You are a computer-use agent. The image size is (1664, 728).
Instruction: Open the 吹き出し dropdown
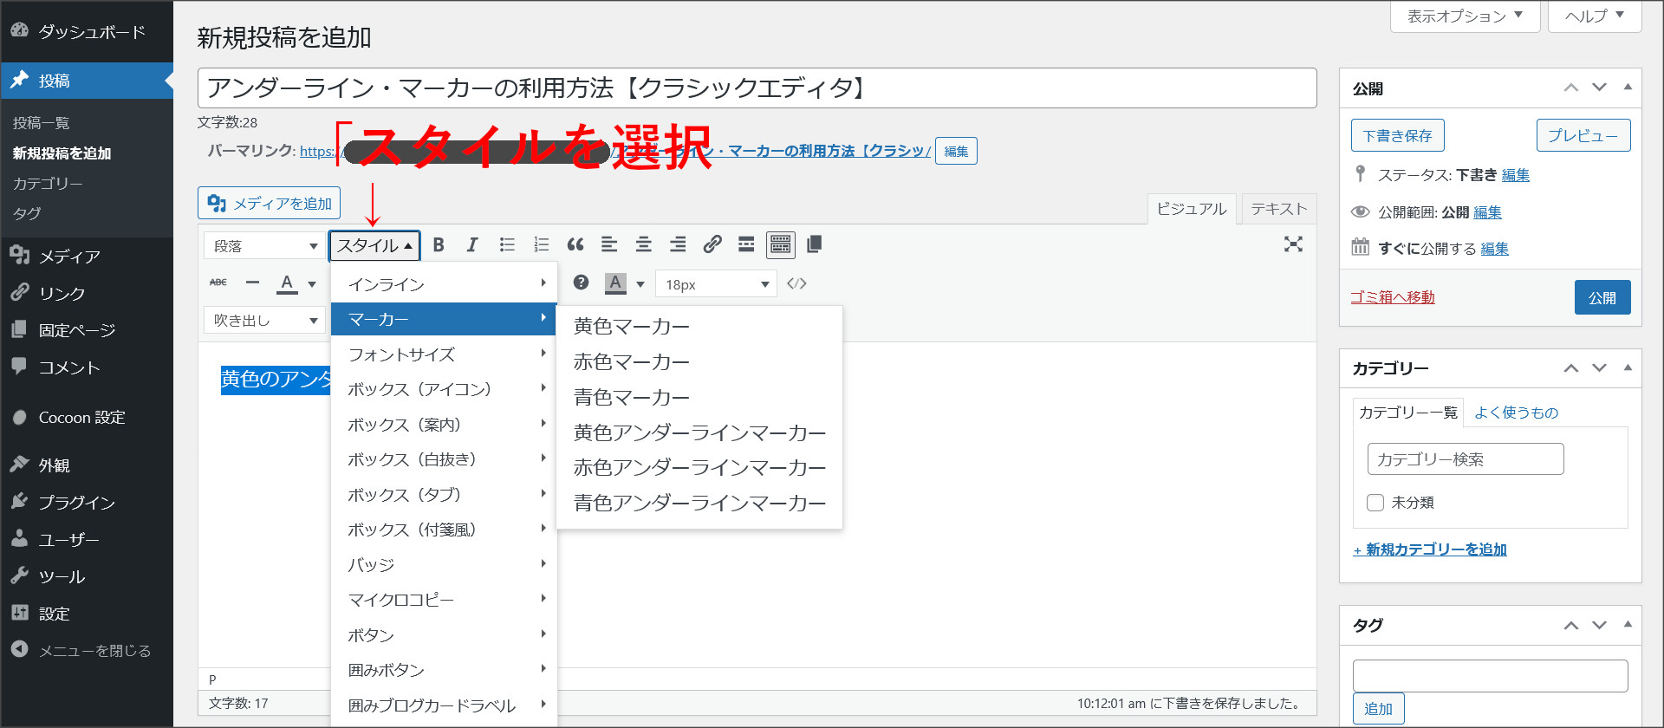[x=264, y=321]
